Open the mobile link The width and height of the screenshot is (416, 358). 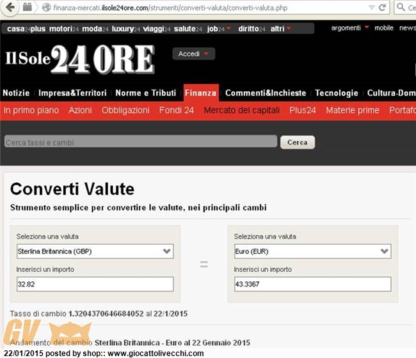point(383,28)
